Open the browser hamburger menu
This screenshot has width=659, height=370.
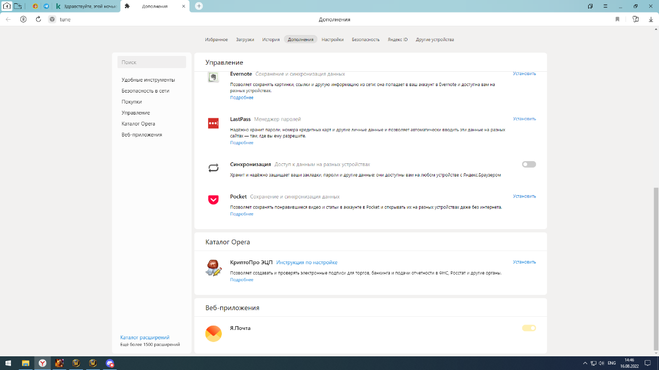606,6
